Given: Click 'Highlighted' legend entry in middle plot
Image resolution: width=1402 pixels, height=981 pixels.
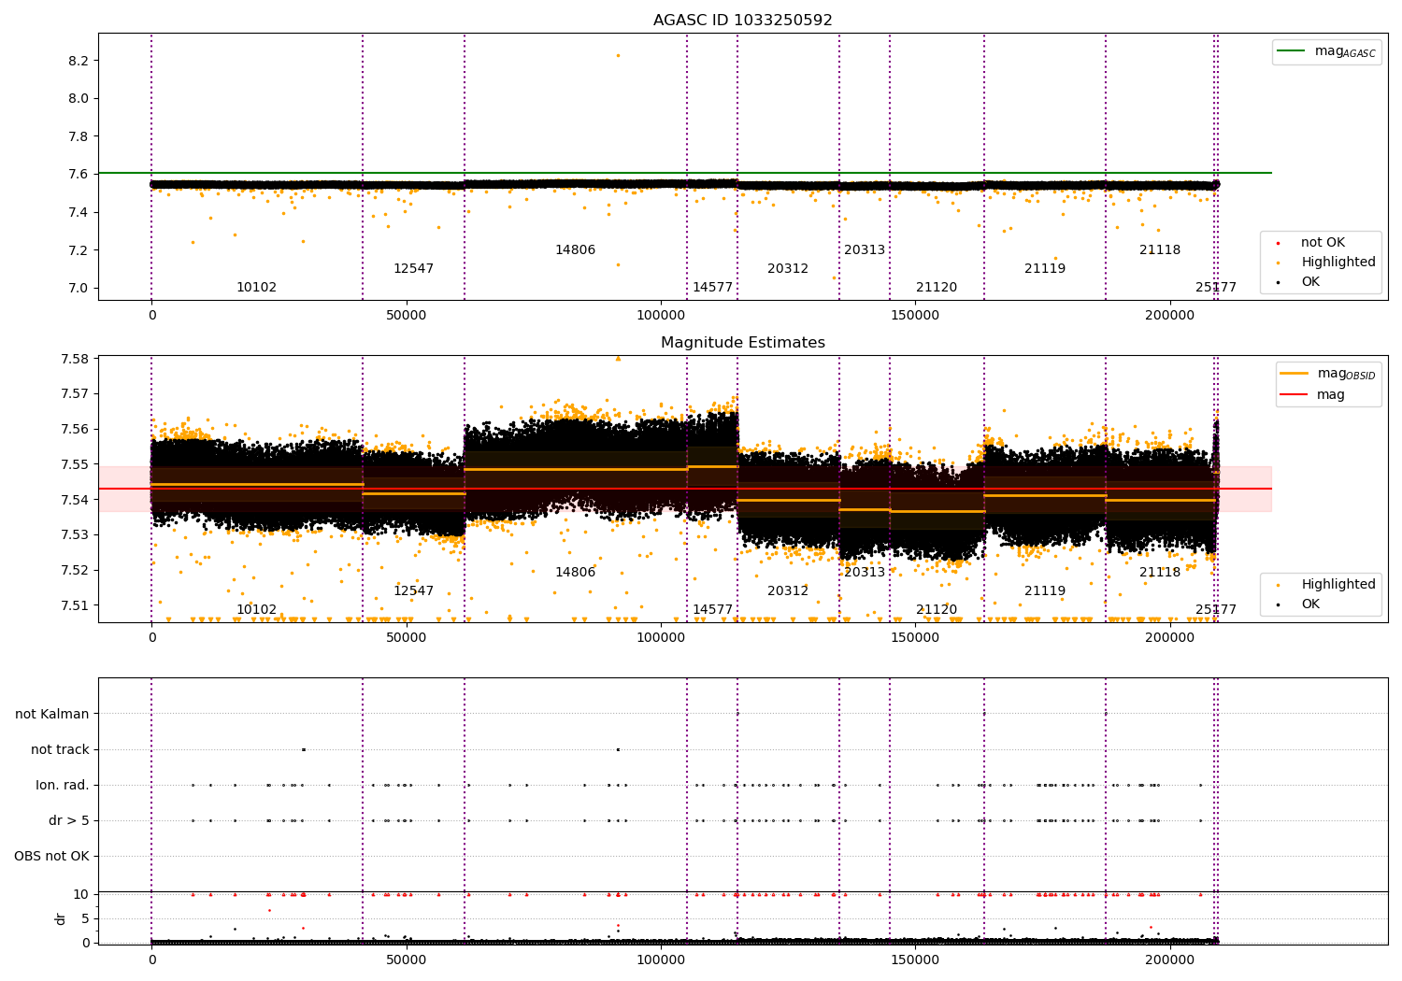Looking at the screenshot, I should click(1338, 585).
